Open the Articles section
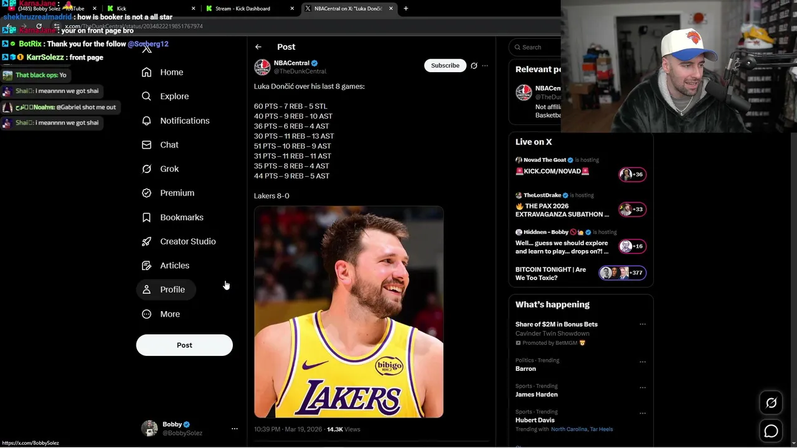The width and height of the screenshot is (797, 448). [166, 266]
